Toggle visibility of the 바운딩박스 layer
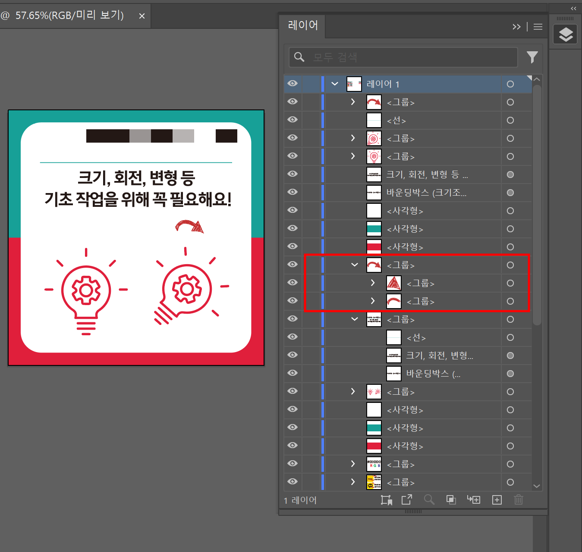 [x=293, y=193]
